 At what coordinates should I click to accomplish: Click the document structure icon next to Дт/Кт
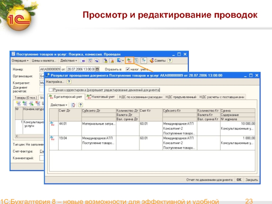click(136, 61)
